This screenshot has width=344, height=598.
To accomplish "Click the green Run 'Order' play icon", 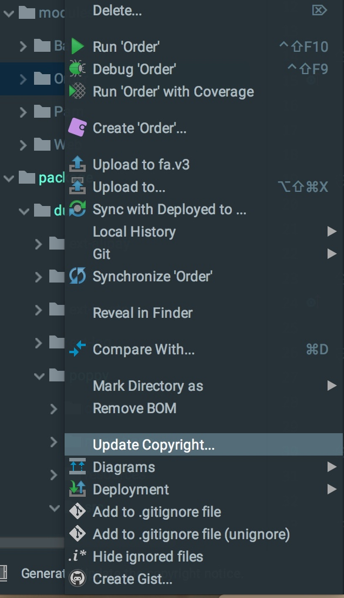I will pyautogui.click(x=77, y=46).
